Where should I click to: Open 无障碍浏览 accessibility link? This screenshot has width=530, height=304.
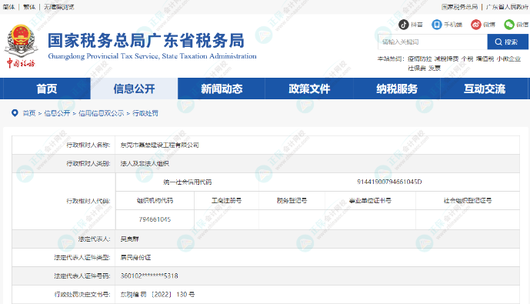pyautogui.click(x=58, y=7)
